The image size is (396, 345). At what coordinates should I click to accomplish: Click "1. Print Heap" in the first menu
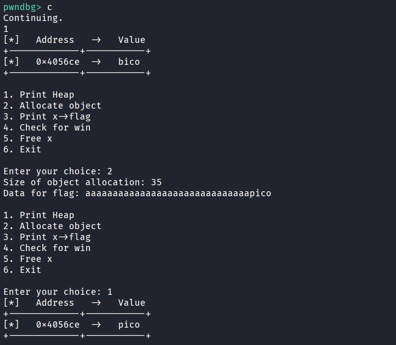tap(38, 95)
